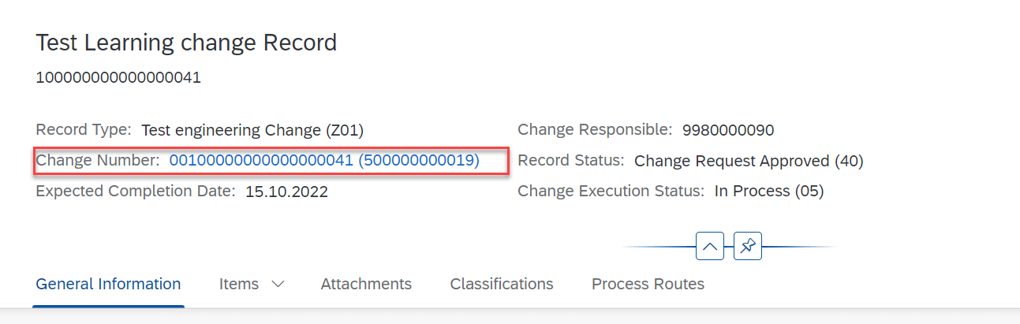The width and height of the screenshot is (1020, 324).
Task: Open the Classifications tab
Action: 502,284
